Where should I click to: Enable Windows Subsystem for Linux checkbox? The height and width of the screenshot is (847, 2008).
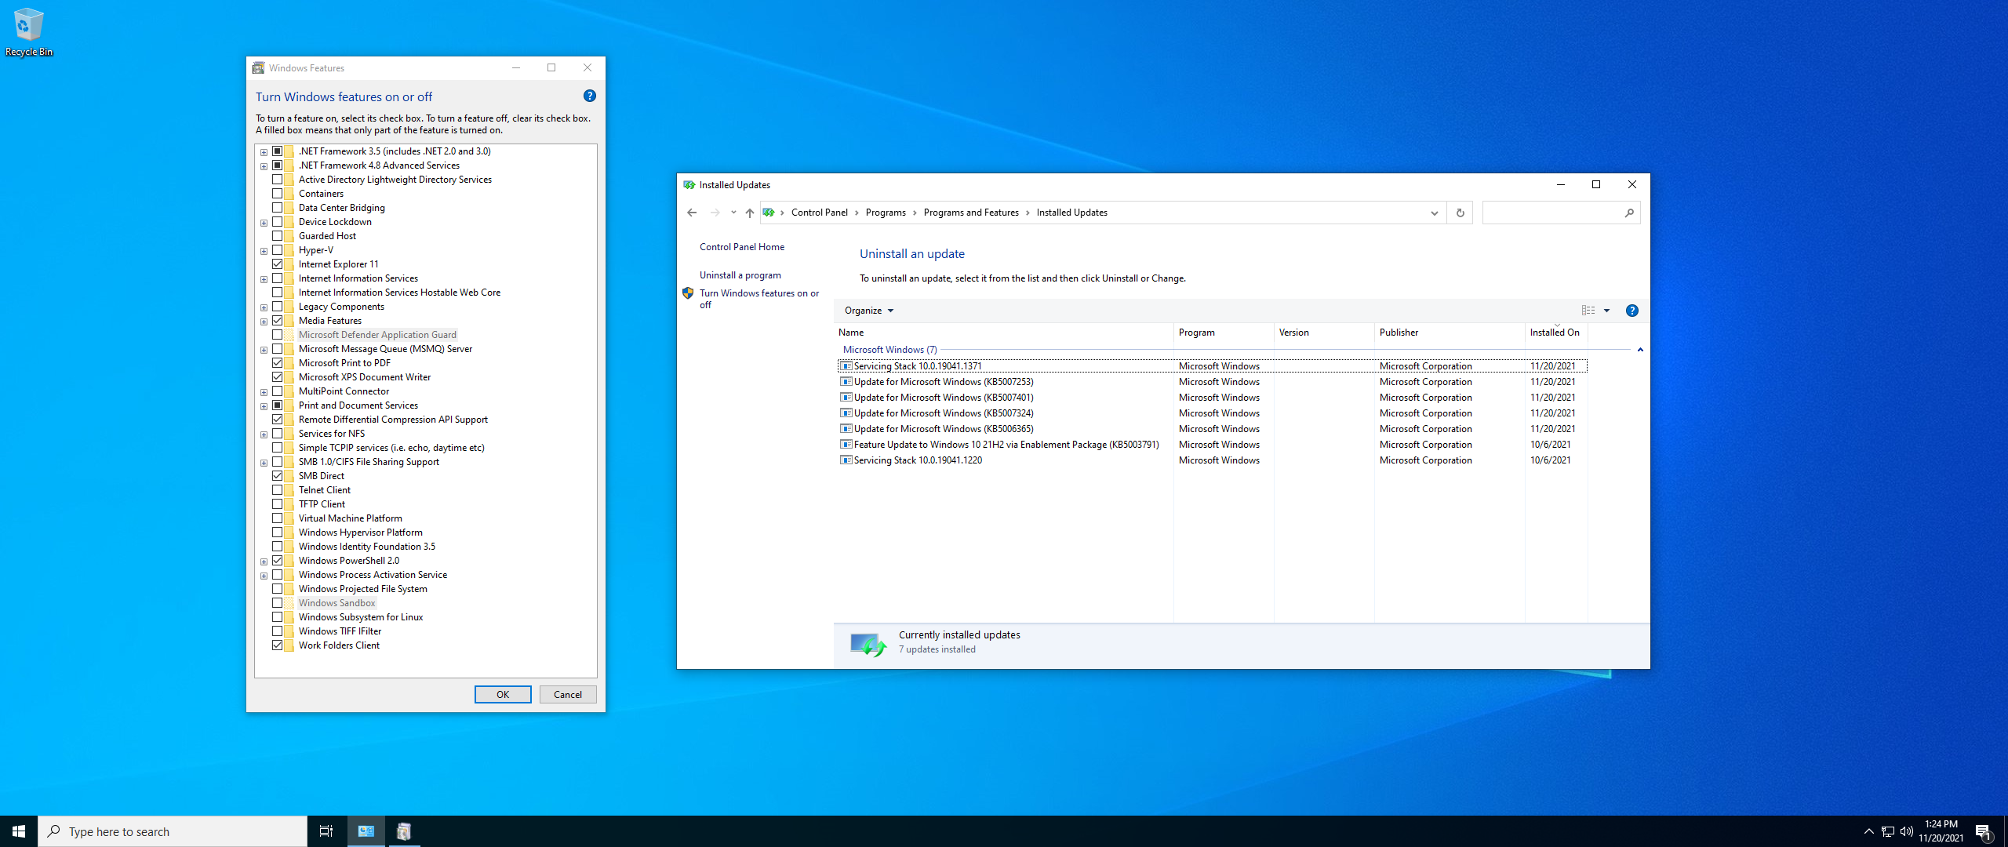pos(278,617)
